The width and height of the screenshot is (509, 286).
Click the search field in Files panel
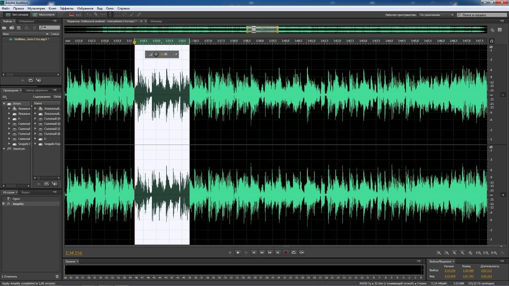[x=50, y=28]
